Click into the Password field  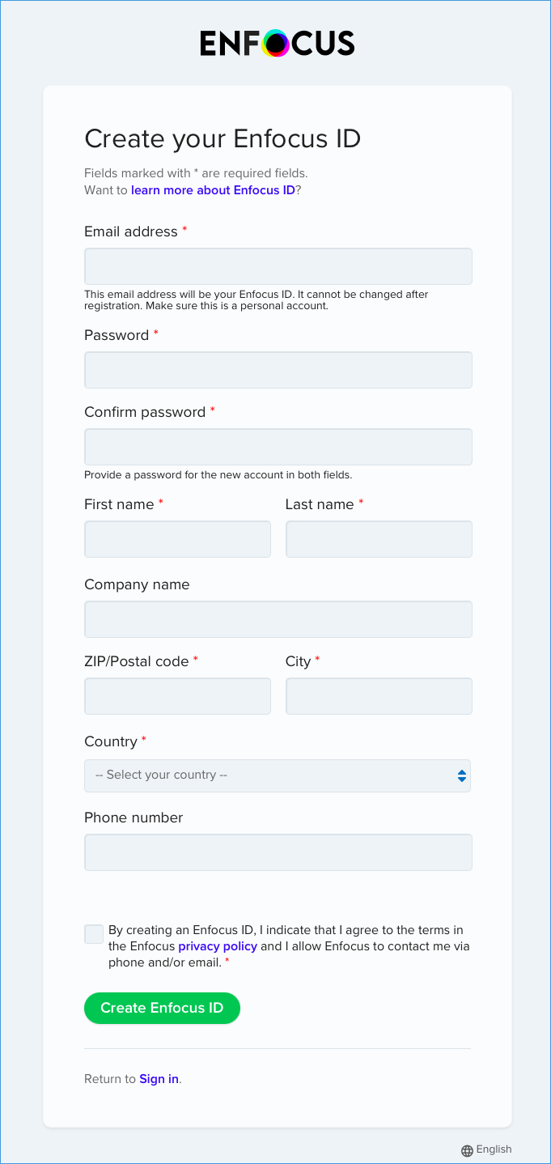[x=278, y=370]
